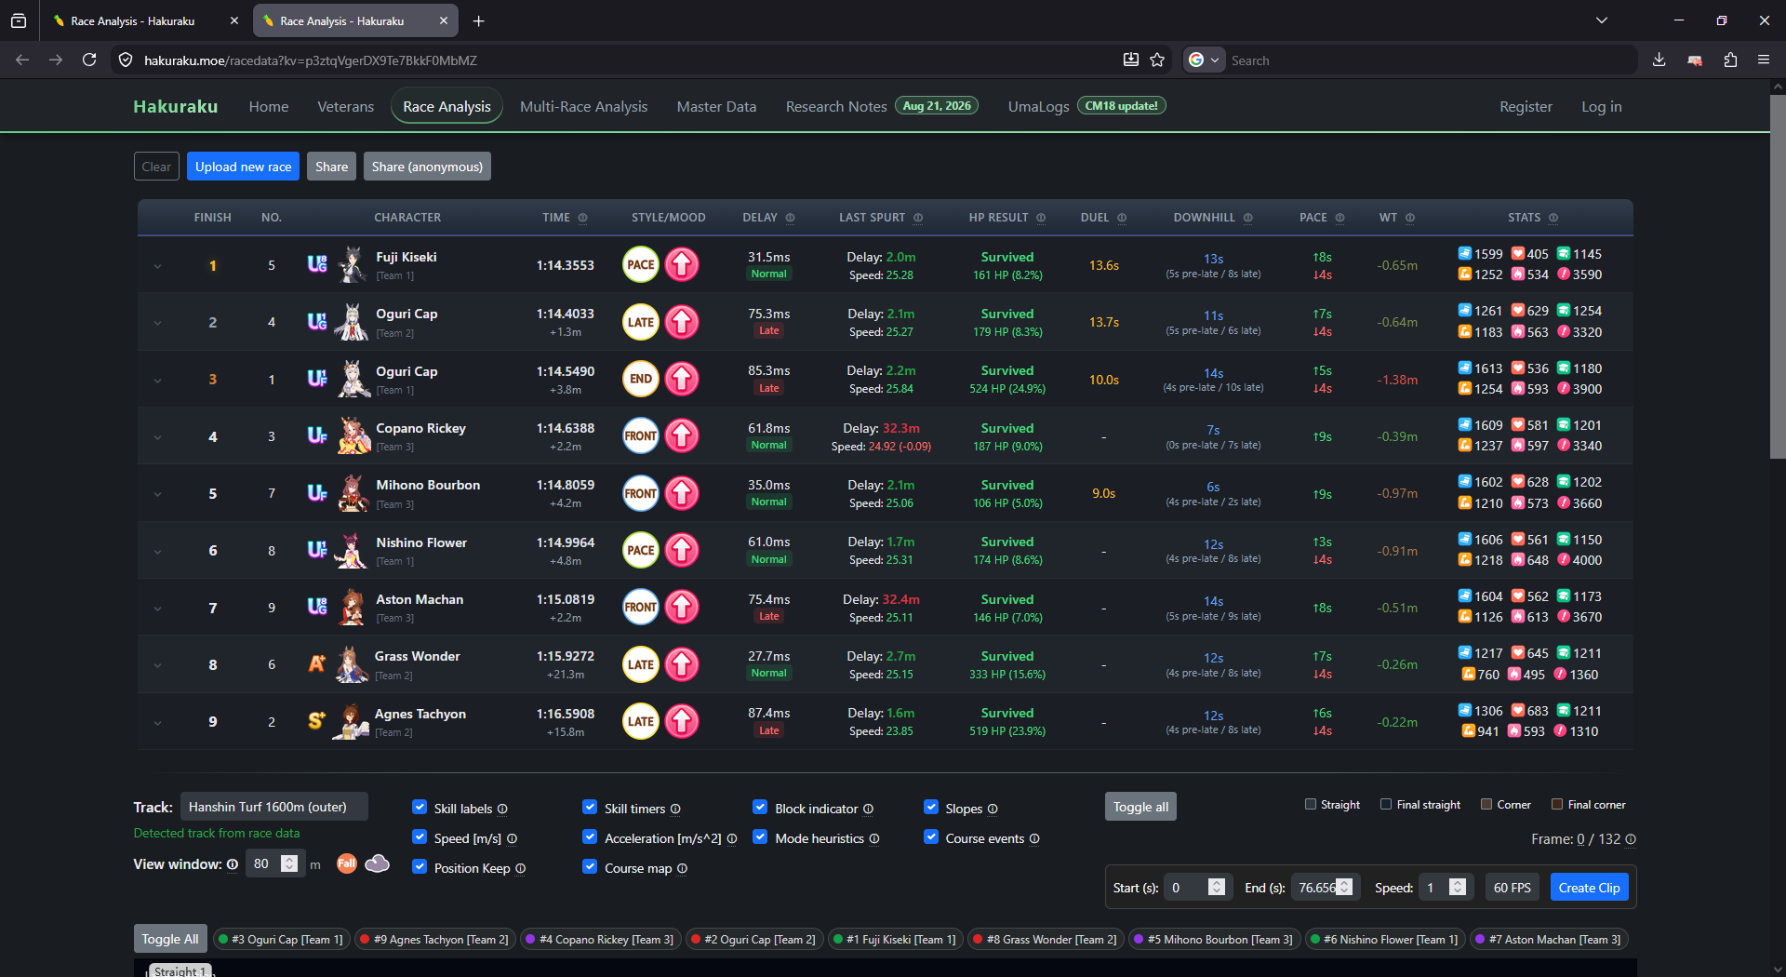
Task: Toggle the #4 Copano Rickey [Team 3] legend chip
Action: click(601, 940)
